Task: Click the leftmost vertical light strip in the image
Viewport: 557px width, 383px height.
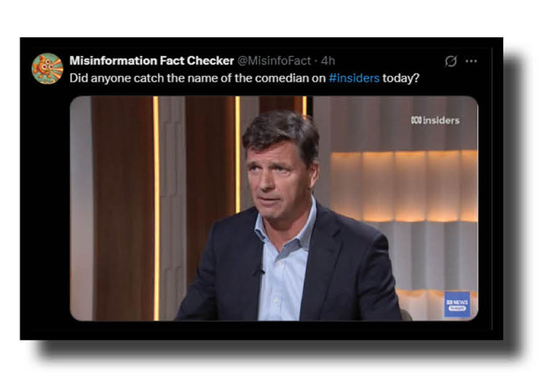Action: [156, 208]
